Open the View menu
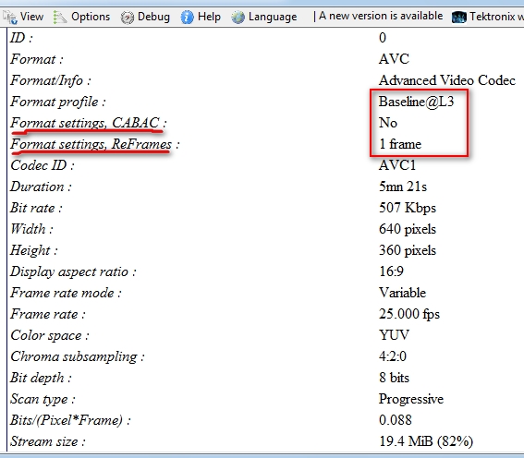This screenshot has height=458, width=524. pos(31,17)
